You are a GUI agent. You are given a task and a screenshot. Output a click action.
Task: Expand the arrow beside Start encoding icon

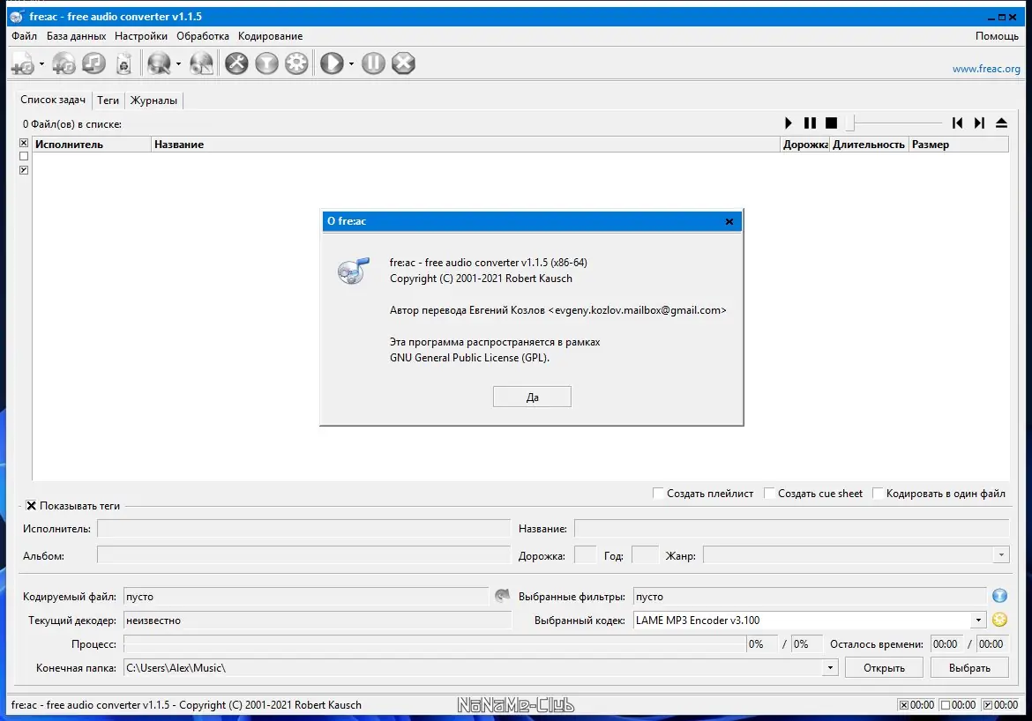pyautogui.click(x=351, y=63)
